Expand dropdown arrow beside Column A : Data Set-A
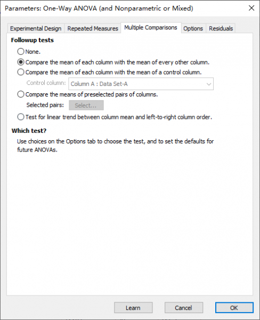Viewport: 260px width, 320px height. [x=209, y=84]
